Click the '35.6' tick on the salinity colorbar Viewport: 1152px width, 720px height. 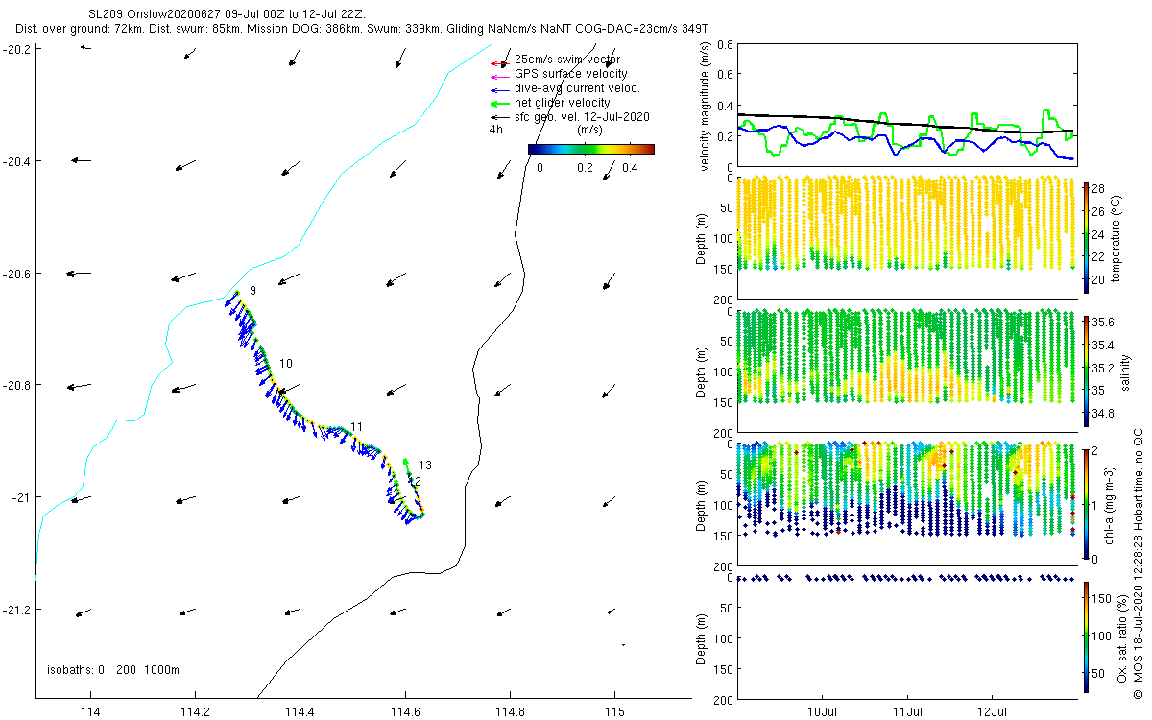click(x=1103, y=323)
